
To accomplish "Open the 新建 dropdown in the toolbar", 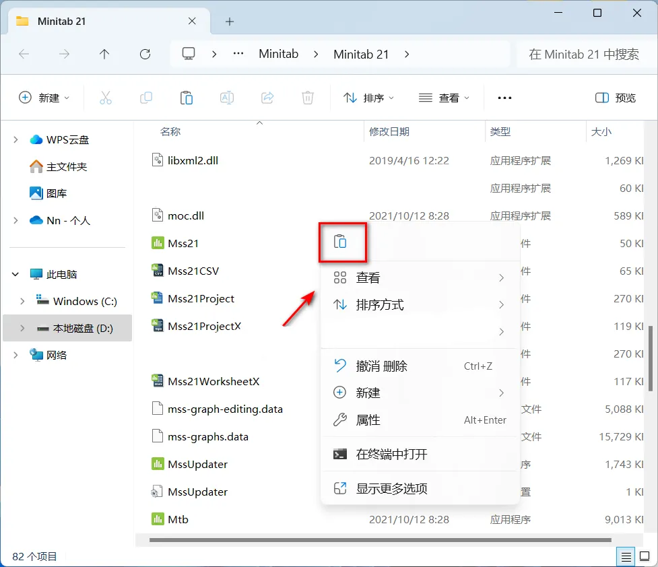I will tap(44, 98).
